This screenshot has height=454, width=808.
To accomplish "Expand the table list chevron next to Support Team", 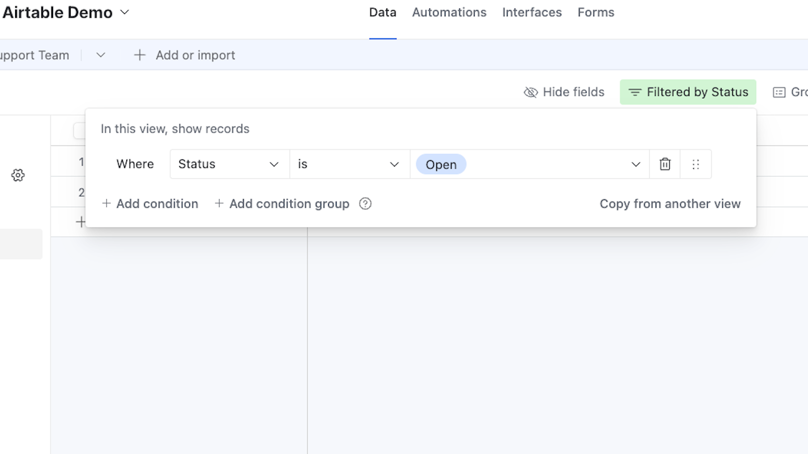I will pyautogui.click(x=100, y=55).
